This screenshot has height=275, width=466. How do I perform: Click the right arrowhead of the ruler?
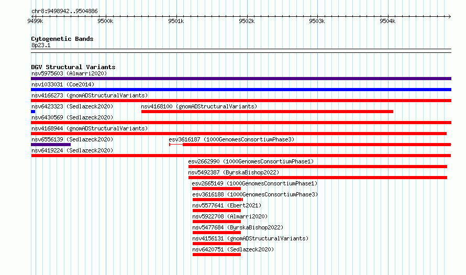coord(450,16)
